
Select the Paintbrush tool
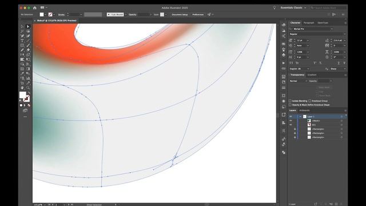click(x=28, y=45)
